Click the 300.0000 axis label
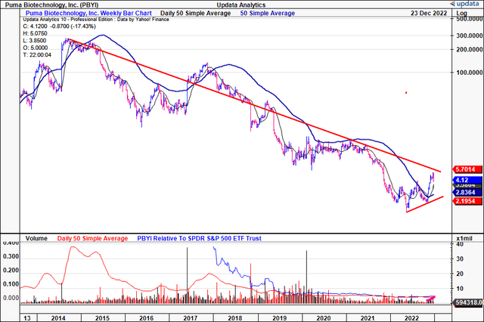Image resolution: width=484 pixels, height=322 pixels. click(x=469, y=36)
